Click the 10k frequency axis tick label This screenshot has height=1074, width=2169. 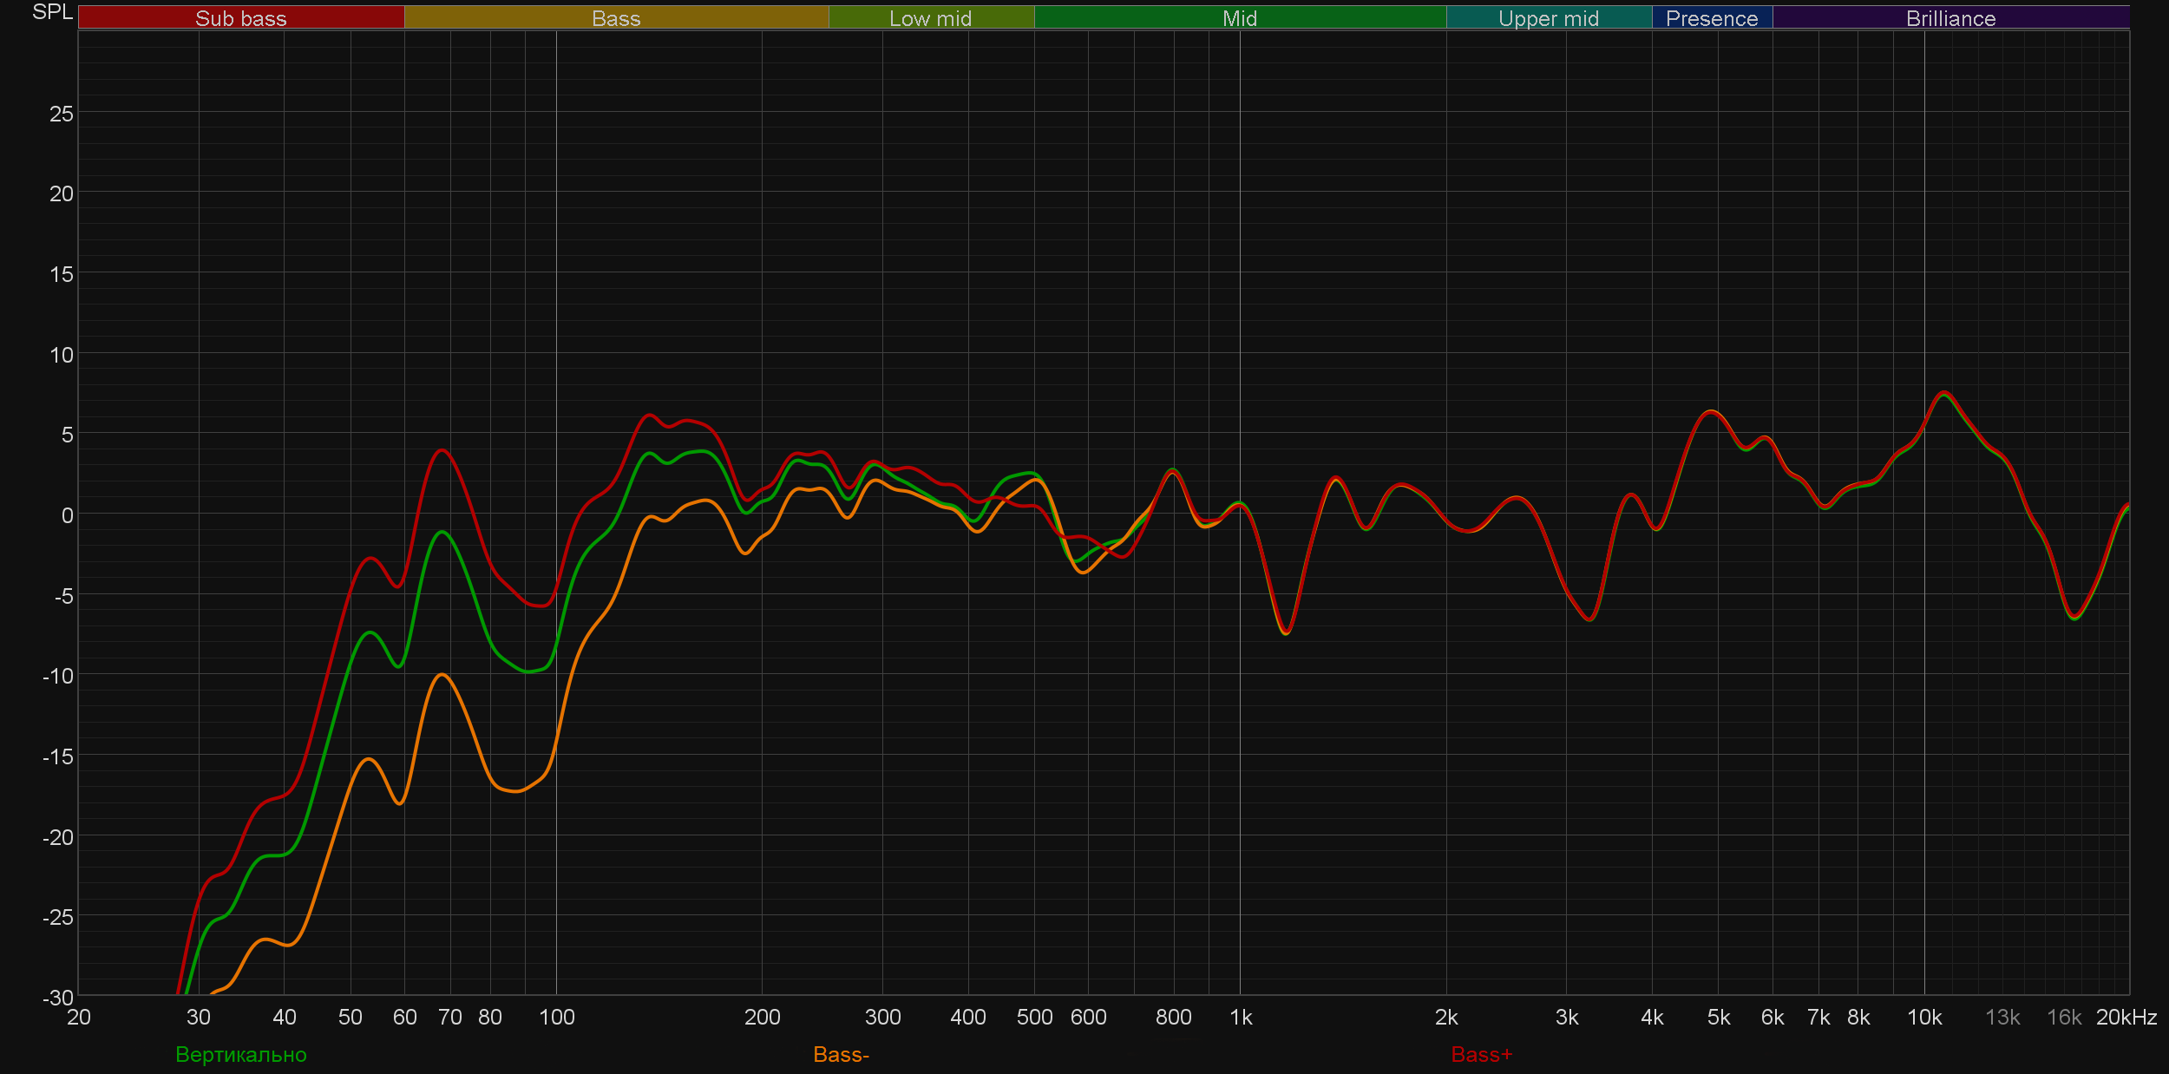[x=1923, y=1017]
